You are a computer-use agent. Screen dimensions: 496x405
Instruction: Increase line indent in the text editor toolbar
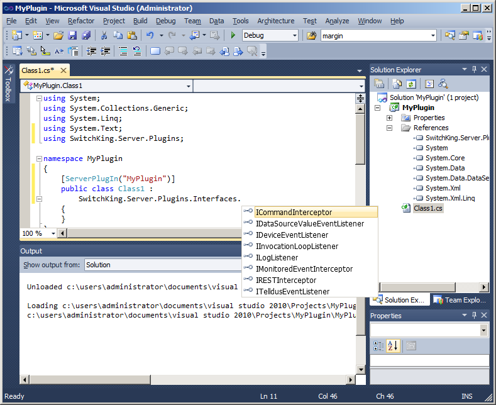tap(106, 51)
